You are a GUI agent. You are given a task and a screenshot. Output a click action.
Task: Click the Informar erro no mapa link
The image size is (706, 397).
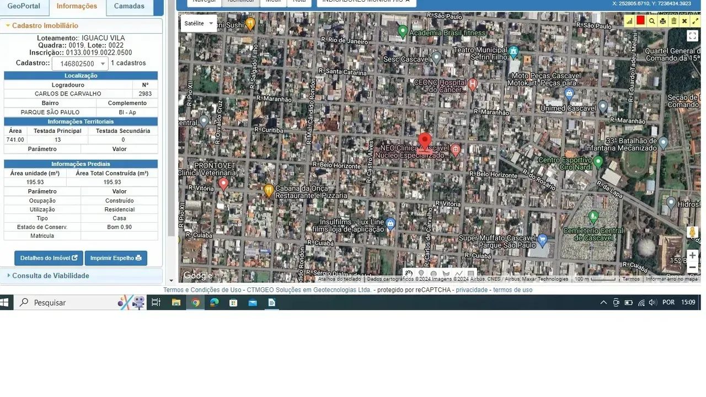pos(671,279)
